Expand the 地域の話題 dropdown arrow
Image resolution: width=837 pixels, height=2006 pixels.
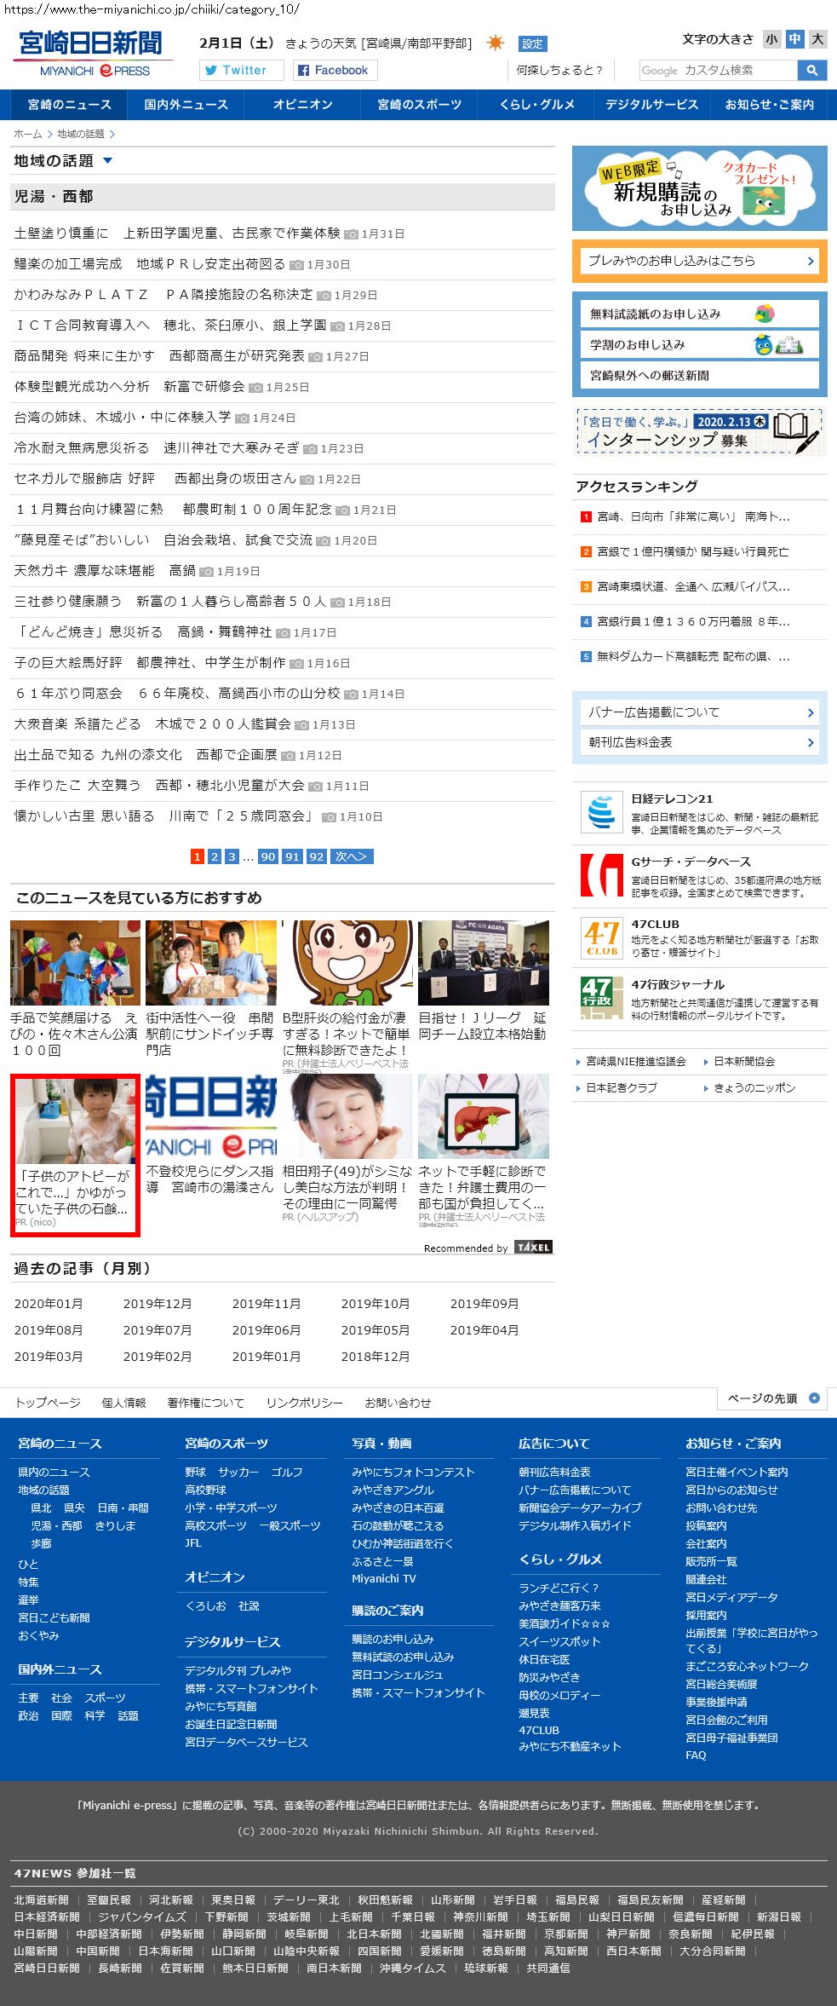[107, 161]
